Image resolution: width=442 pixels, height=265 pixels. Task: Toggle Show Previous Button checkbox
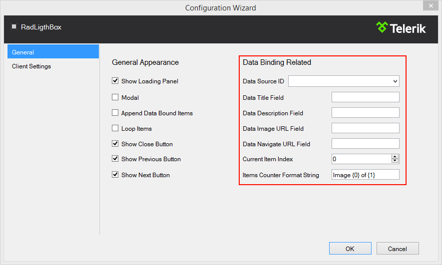[x=115, y=159]
